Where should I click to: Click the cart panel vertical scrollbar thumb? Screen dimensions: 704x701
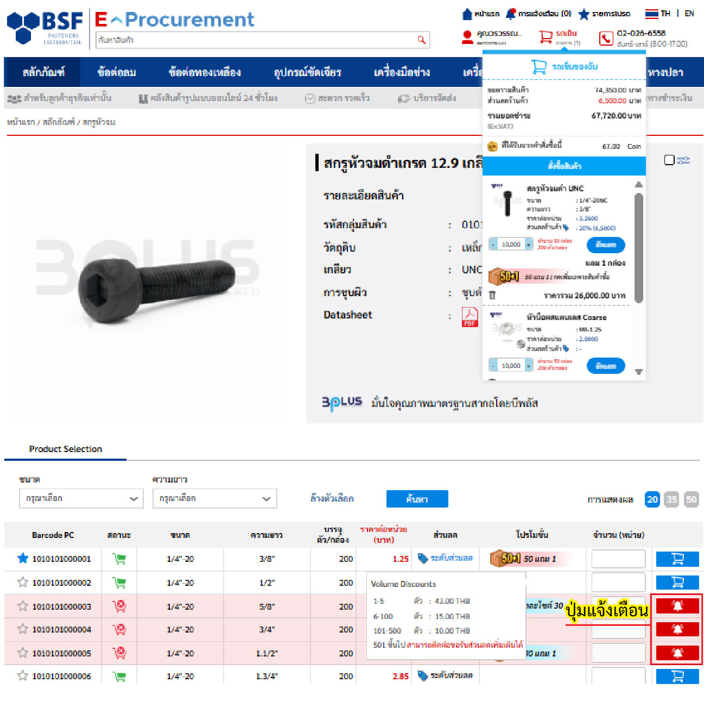(639, 247)
